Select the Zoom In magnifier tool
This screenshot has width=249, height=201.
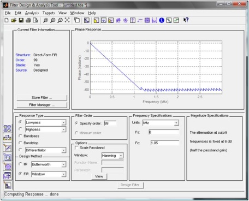tap(45, 20)
